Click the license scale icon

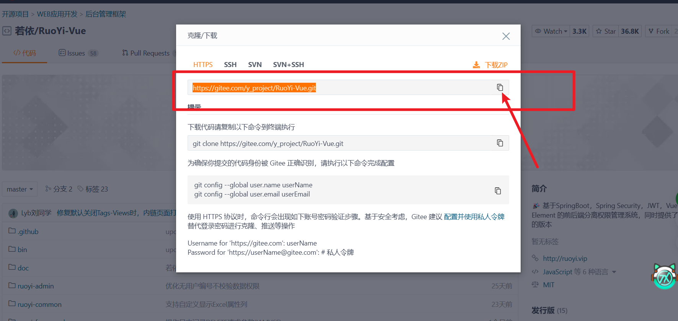point(535,284)
